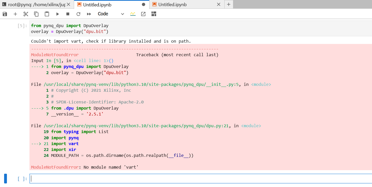Image resolution: width=372 pixels, height=187 pixels.
Task: Close the root@pynq terminal tab
Action: click(68, 4)
